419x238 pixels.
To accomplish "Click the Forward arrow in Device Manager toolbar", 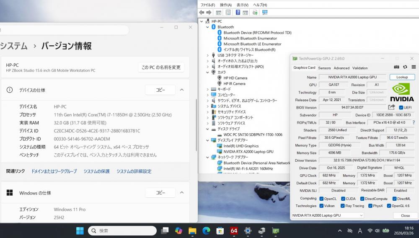I will (209, 12).
